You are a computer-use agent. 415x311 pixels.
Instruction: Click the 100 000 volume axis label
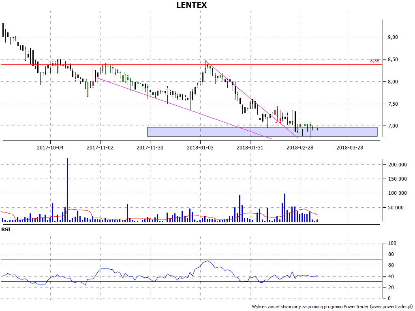tap(397, 193)
